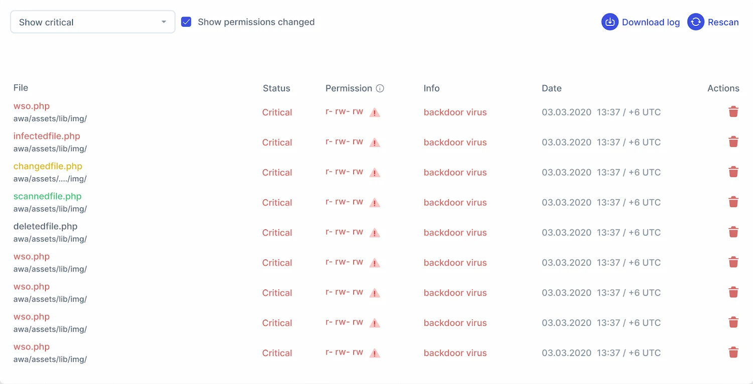Click the trash icon for deletedfile.php
This screenshot has height=384, width=753.
click(x=733, y=232)
